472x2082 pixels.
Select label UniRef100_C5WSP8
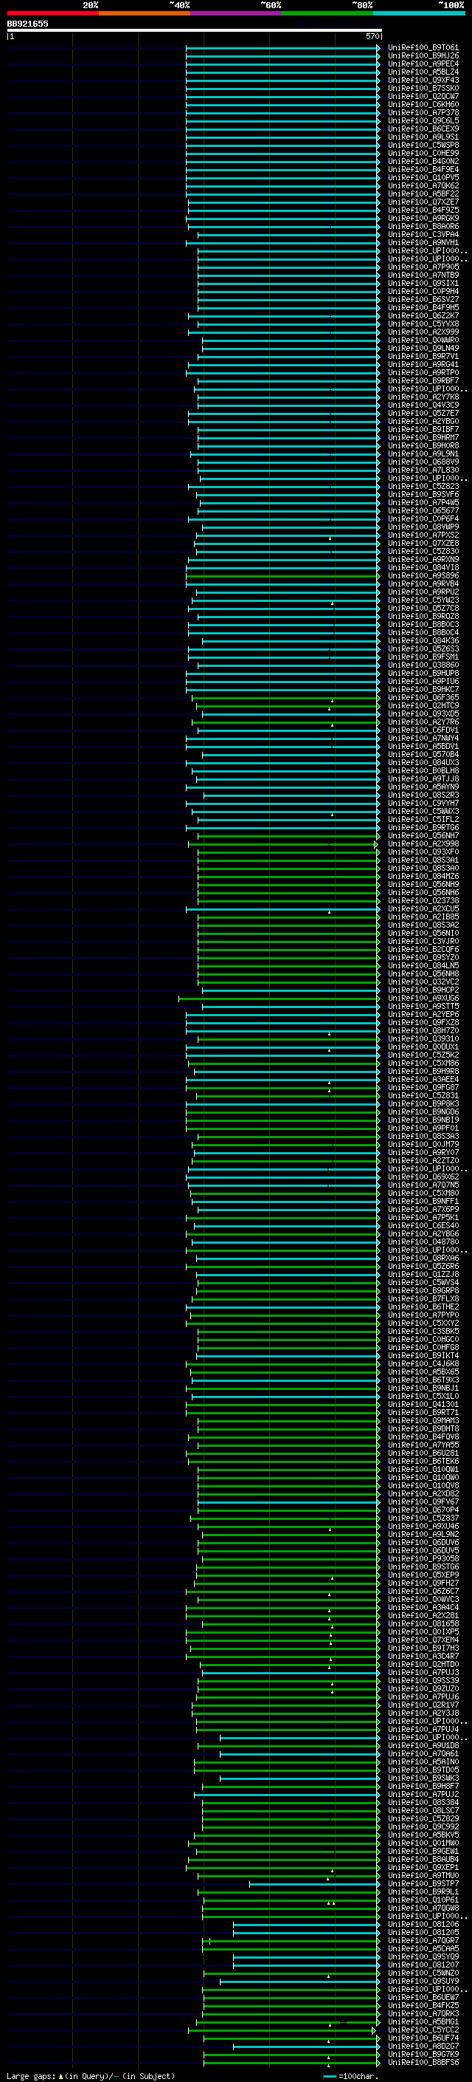423,145
